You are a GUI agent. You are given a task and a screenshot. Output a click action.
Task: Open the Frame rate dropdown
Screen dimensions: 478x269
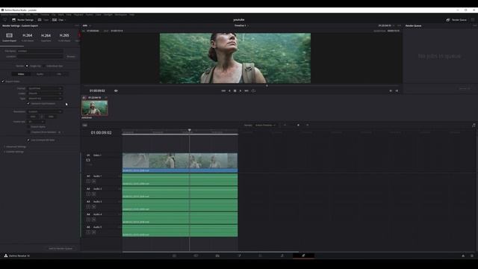(36, 122)
